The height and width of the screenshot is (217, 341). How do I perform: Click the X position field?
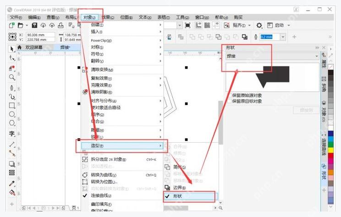(40, 35)
